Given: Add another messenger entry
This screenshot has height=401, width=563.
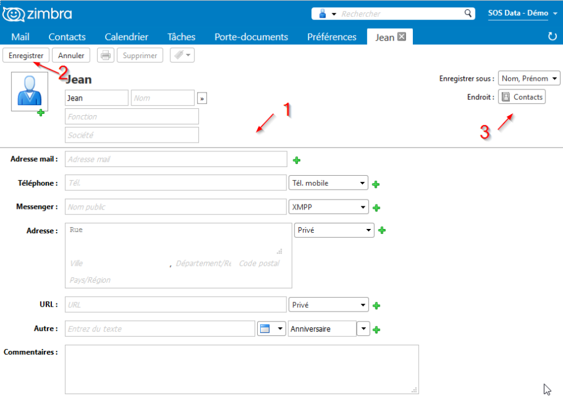Looking at the screenshot, I should click(376, 206).
